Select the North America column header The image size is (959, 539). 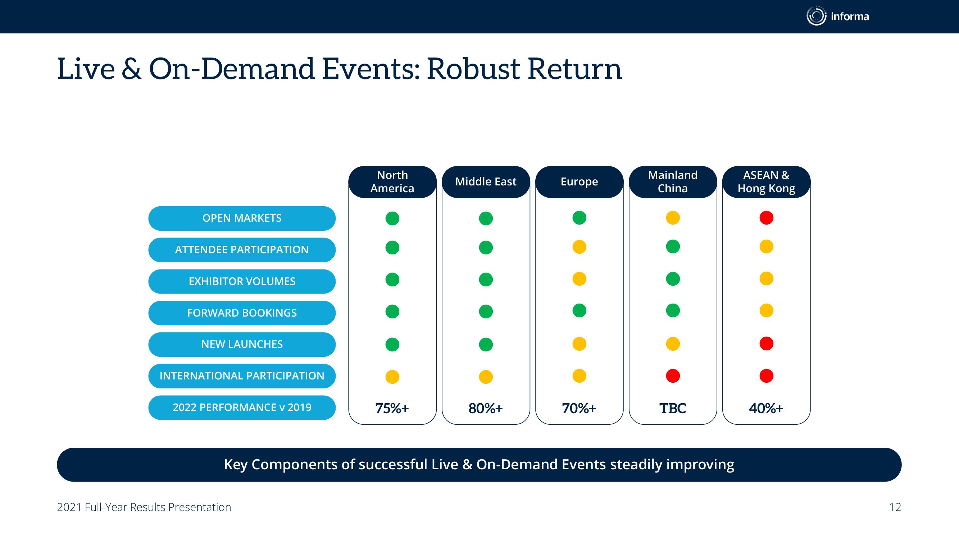click(x=392, y=182)
